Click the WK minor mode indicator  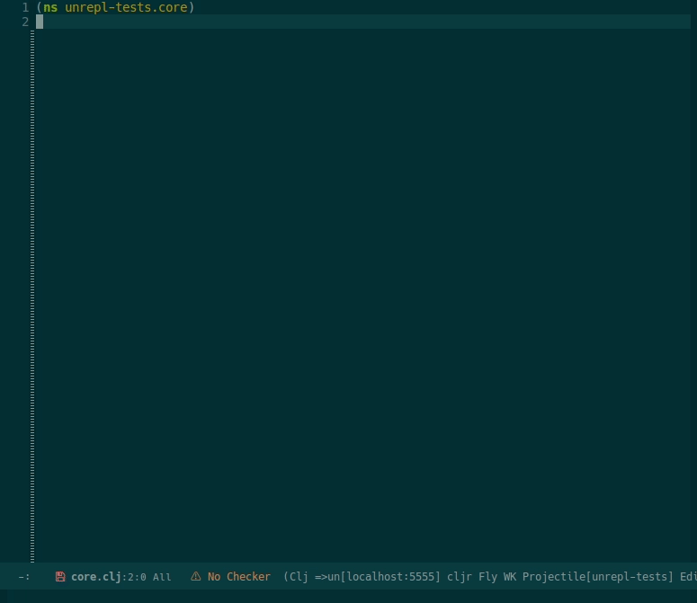tap(509, 576)
